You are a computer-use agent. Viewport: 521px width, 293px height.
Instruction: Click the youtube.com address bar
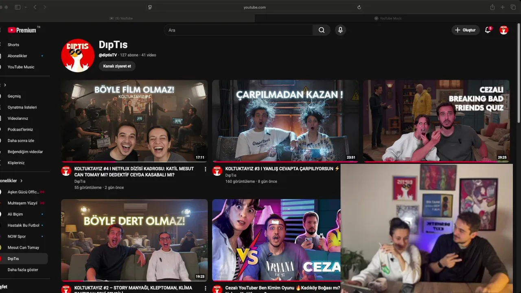[x=255, y=7]
